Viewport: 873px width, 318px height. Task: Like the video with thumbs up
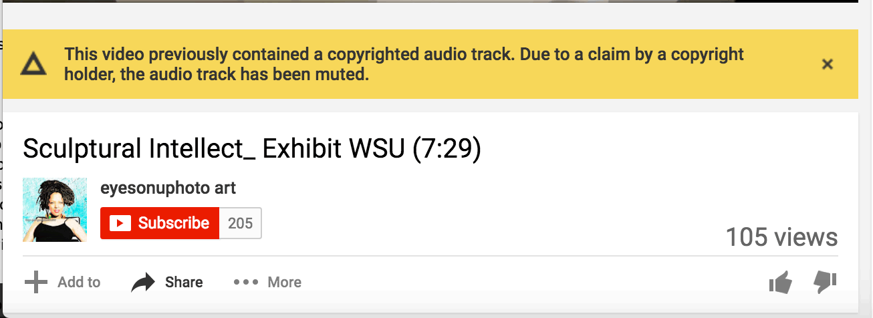pyautogui.click(x=780, y=283)
